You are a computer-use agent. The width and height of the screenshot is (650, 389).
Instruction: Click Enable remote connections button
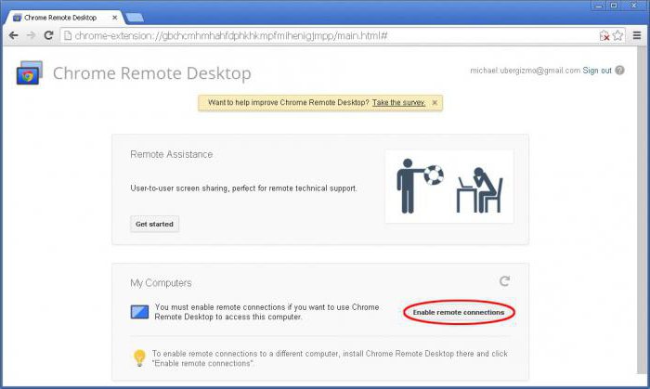(459, 312)
